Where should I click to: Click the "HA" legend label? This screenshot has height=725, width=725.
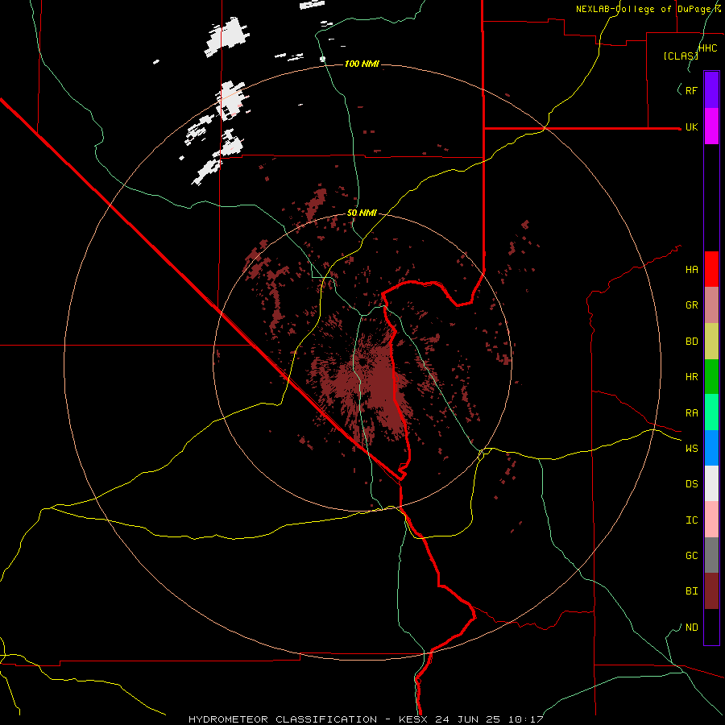coord(691,270)
